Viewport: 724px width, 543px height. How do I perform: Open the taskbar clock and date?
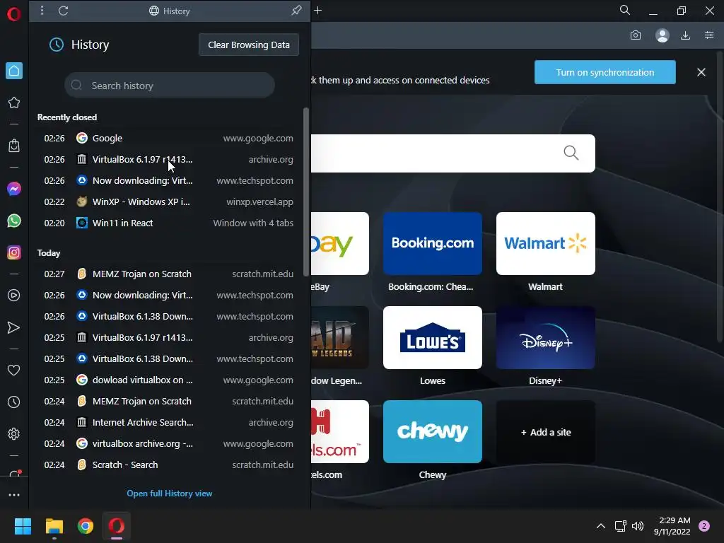672,526
